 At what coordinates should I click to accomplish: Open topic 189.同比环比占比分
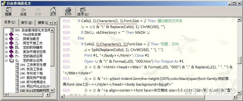[x=35, y=86]
